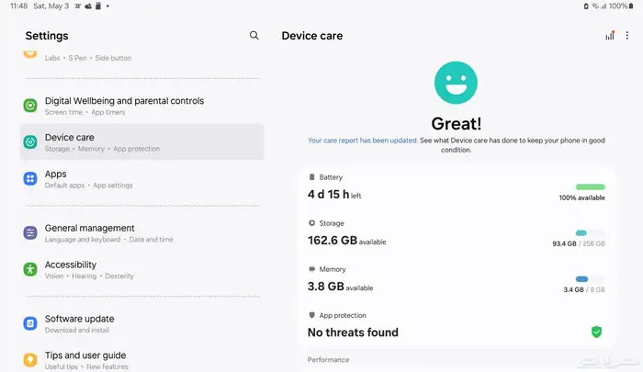Open the care report chart icon
Image resolution: width=643 pixels, height=372 pixels.
(610, 35)
